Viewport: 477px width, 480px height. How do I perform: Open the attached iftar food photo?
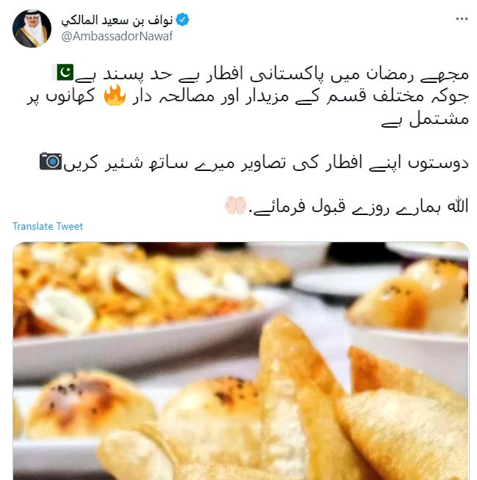click(241, 361)
